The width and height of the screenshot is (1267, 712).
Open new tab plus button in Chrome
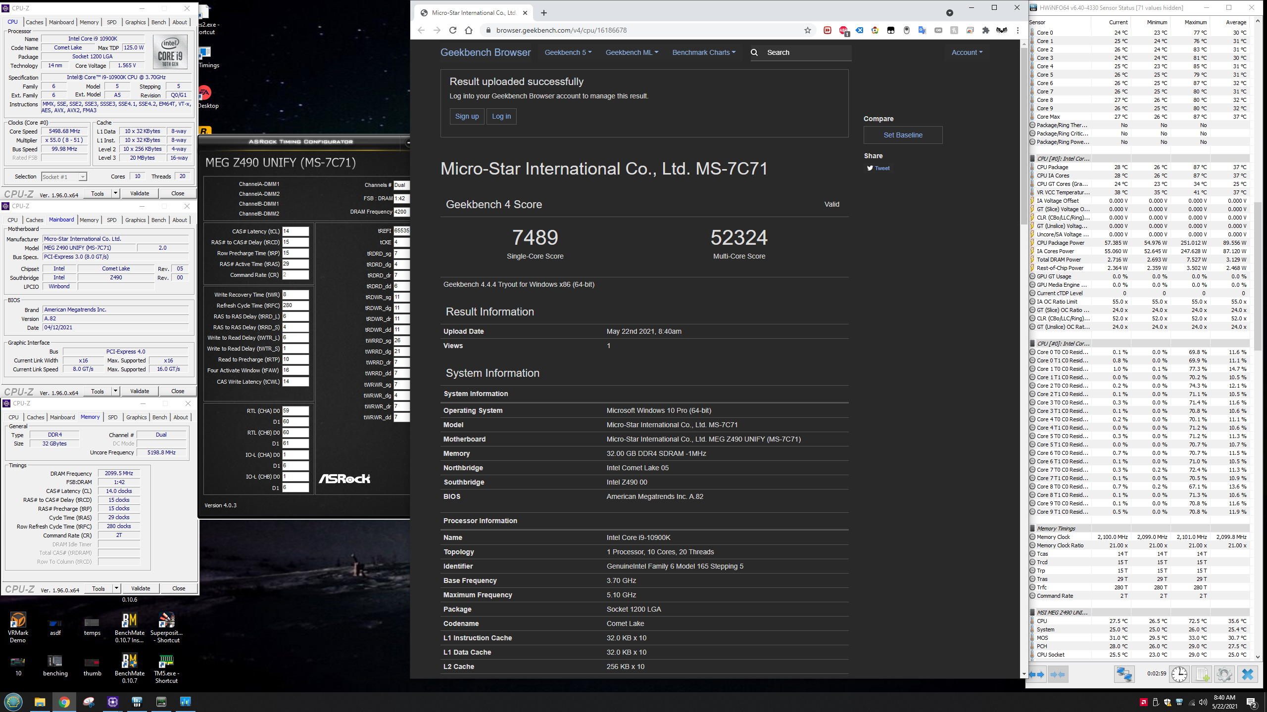coord(543,13)
